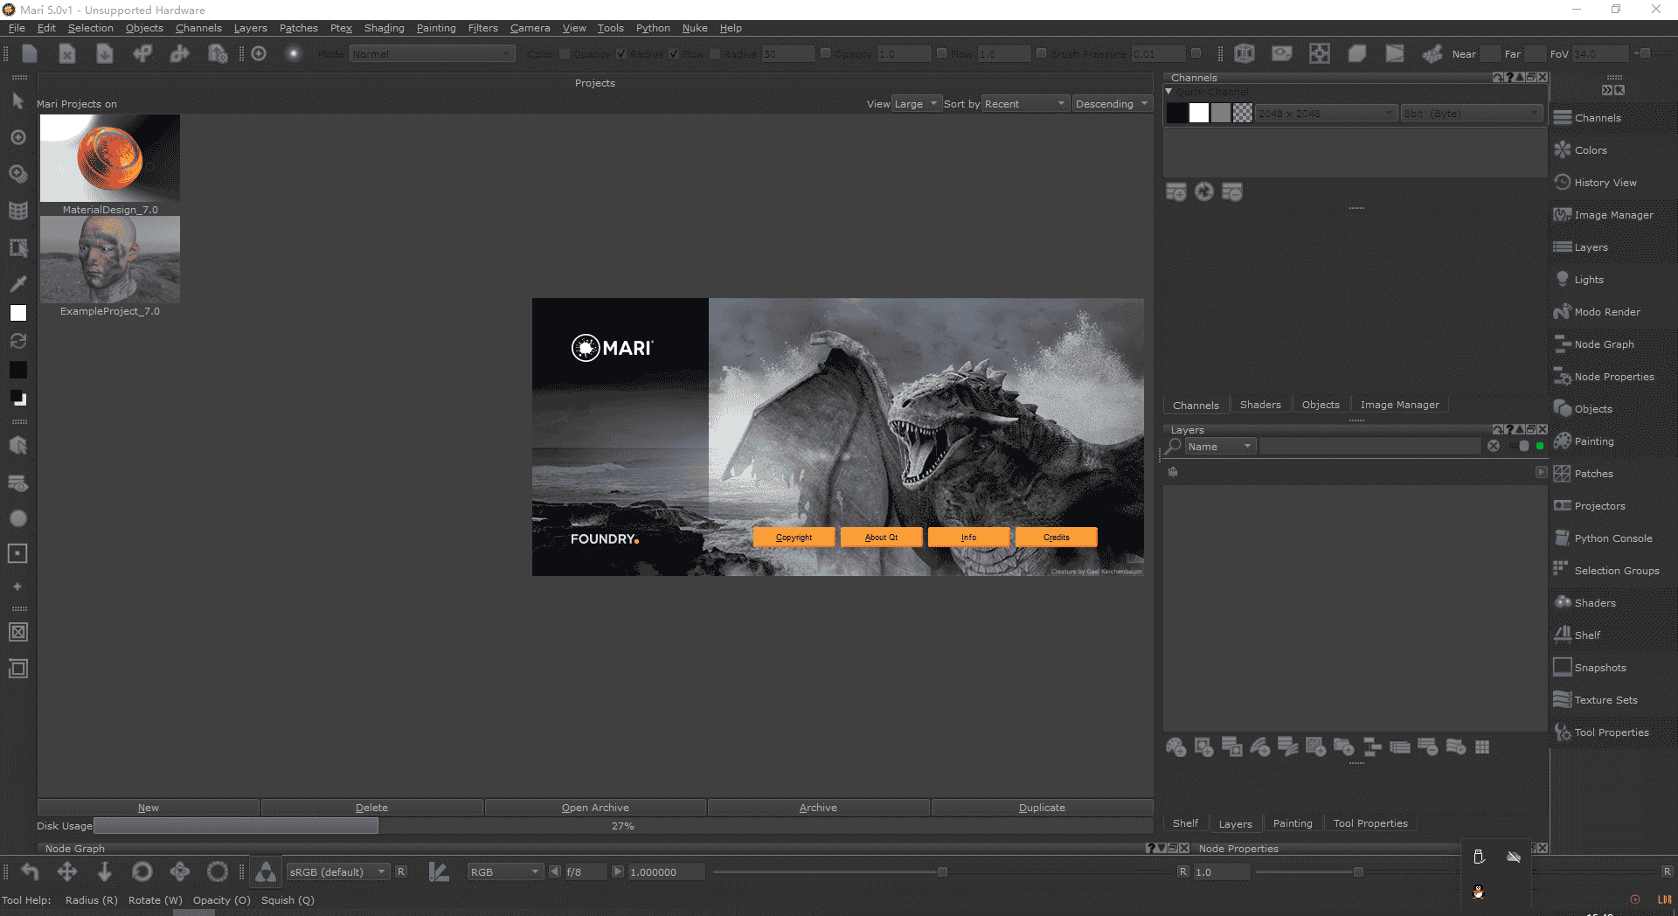Select the ExampleProject_7.0 project thumbnail

coord(110,260)
